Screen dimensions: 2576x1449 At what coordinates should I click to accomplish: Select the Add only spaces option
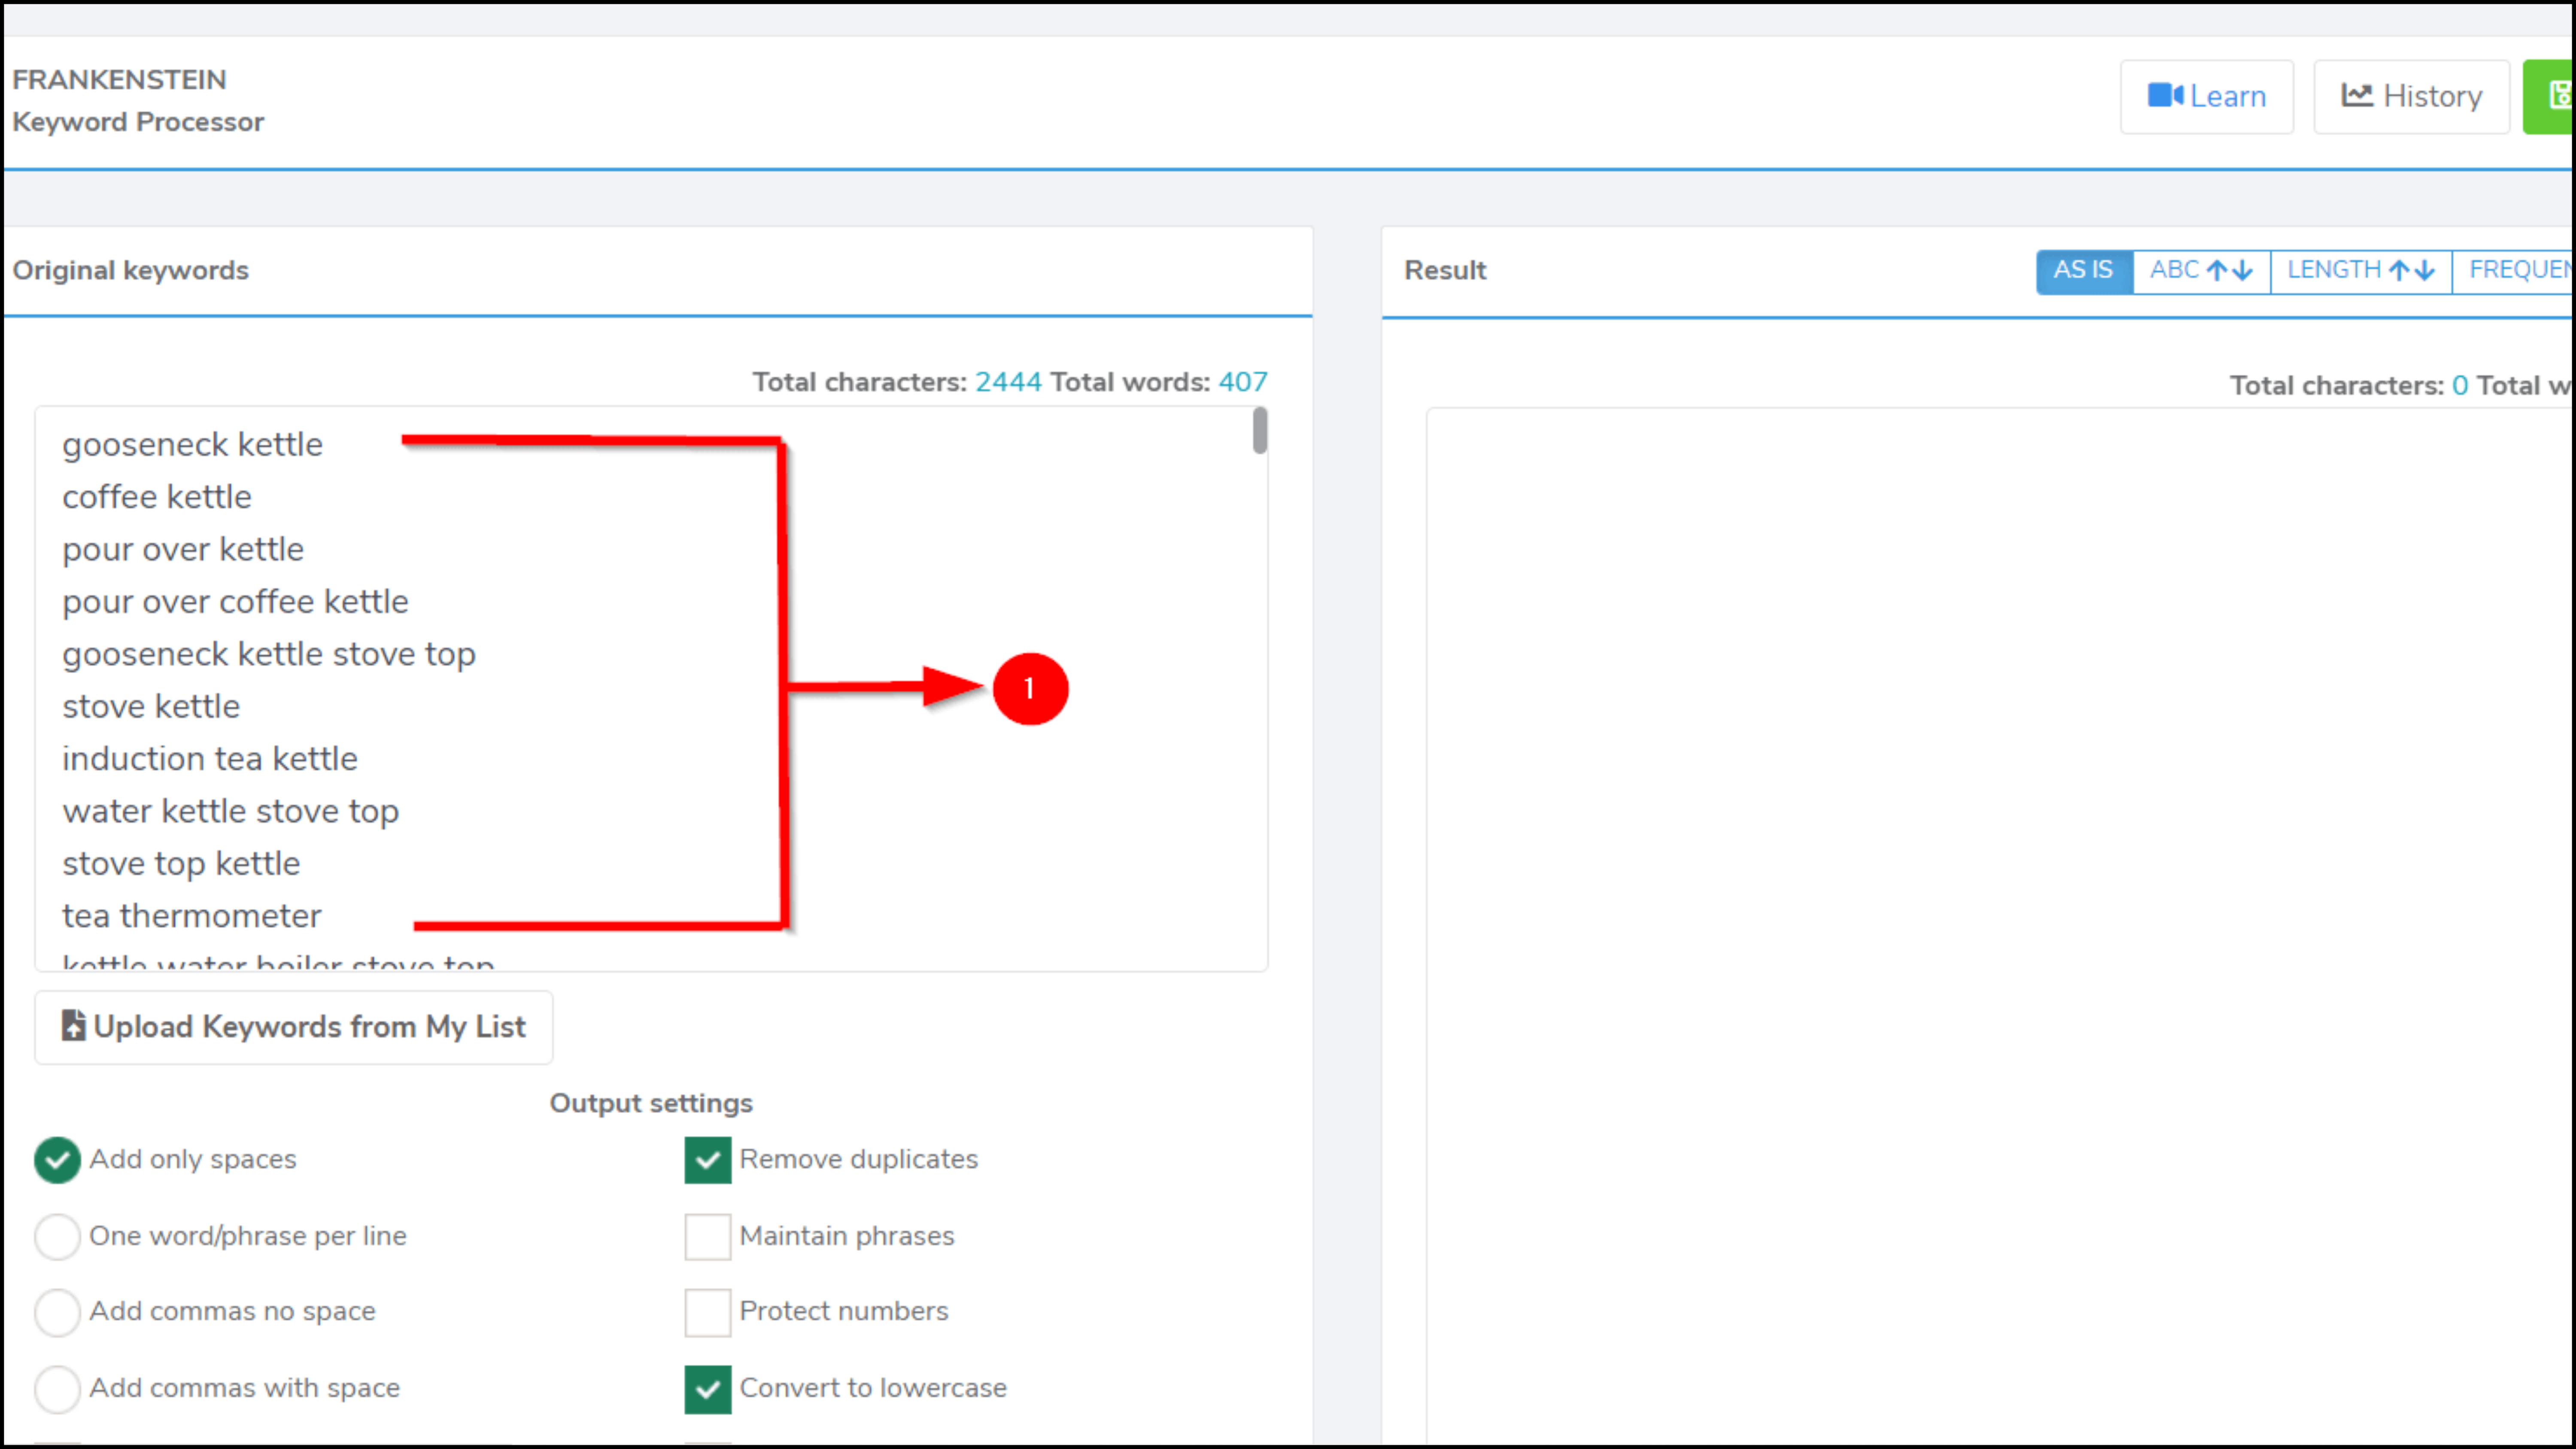[x=57, y=1159]
